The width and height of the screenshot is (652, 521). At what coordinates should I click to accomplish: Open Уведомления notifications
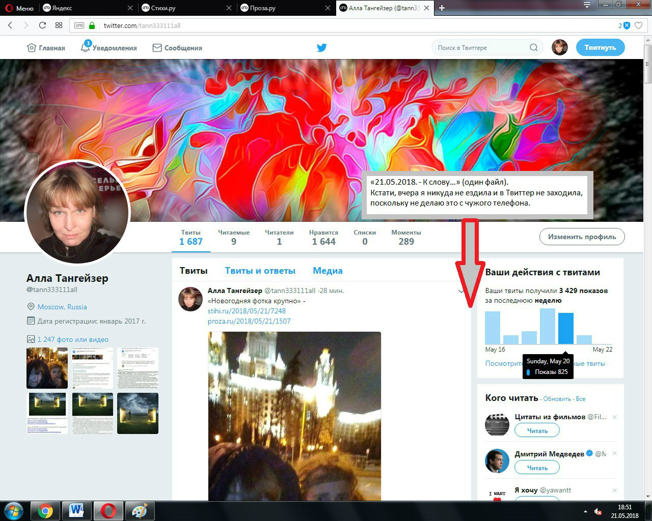[x=109, y=48]
